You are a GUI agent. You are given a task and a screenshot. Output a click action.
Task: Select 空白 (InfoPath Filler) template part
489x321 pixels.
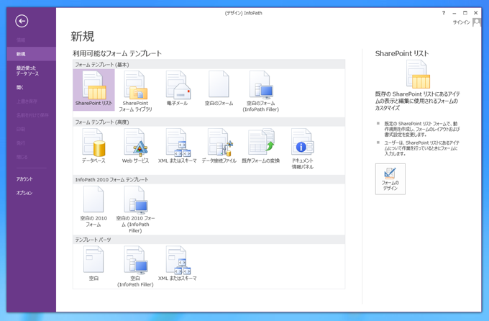[x=135, y=266]
